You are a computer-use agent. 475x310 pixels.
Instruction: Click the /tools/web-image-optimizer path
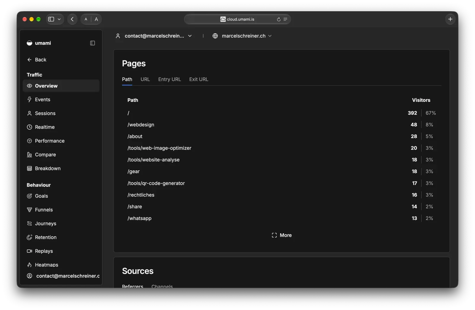point(159,148)
